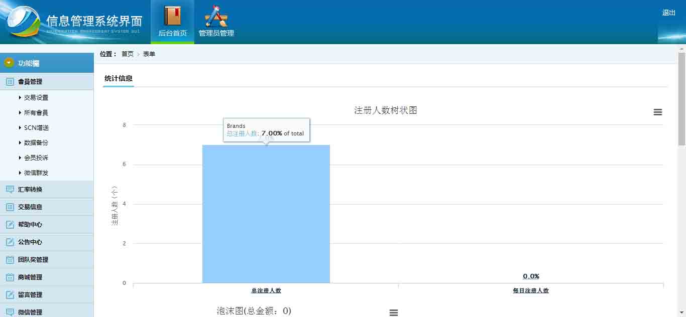The width and height of the screenshot is (686, 317).
Task: Click the blue 总注册人数 bar
Action: click(x=266, y=216)
